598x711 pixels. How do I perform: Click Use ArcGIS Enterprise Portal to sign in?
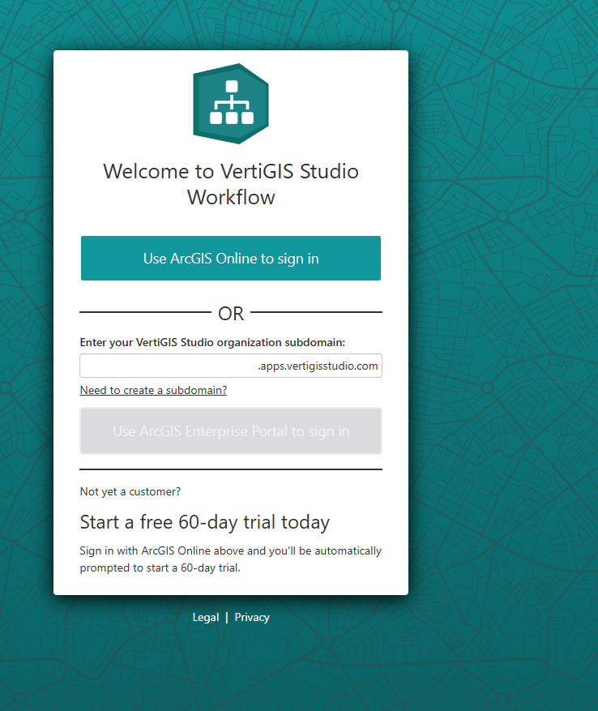(231, 430)
